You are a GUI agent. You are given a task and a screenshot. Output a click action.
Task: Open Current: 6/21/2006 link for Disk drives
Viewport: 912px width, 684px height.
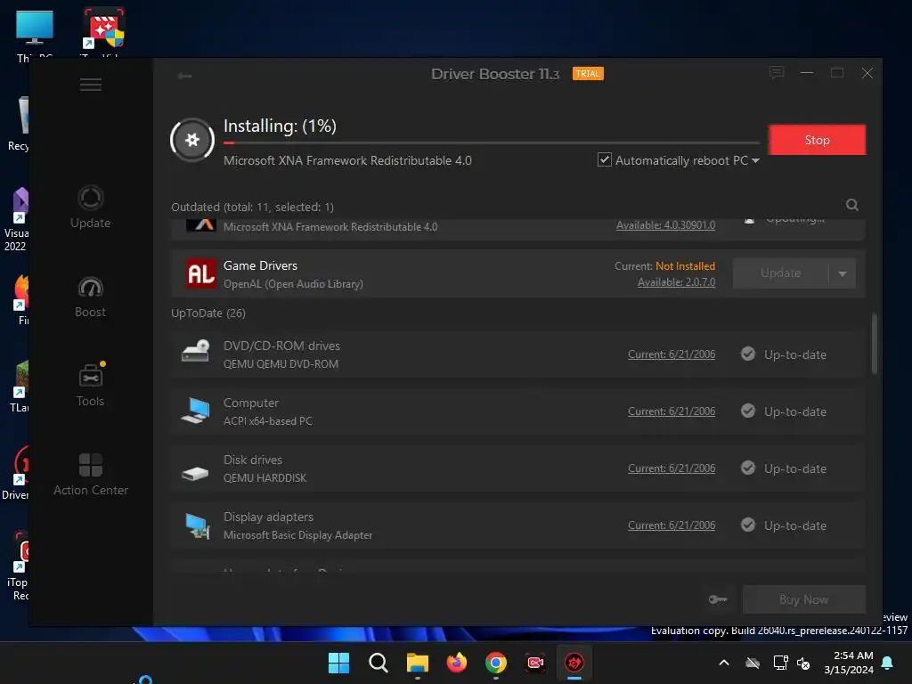(672, 468)
